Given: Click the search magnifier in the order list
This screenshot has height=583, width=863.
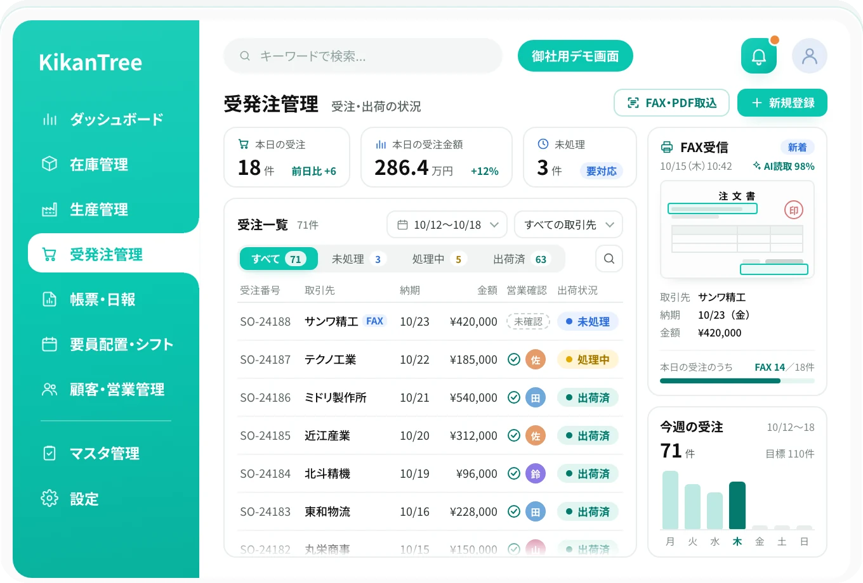Looking at the screenshot, I should 609,259.
